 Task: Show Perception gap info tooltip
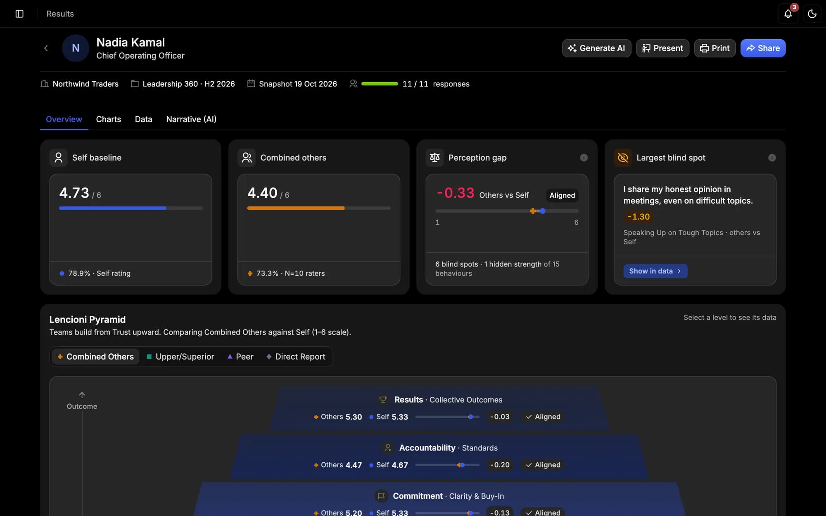click(584, 158)
